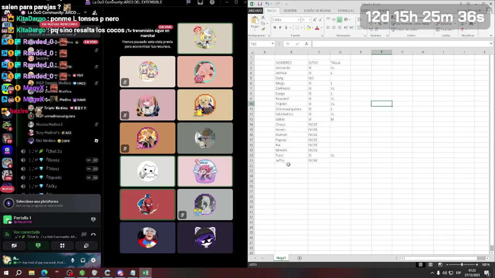The height and width of the screenshot is (278, 495).
Task: Join Trios voice channel
Action: [54, 169]
